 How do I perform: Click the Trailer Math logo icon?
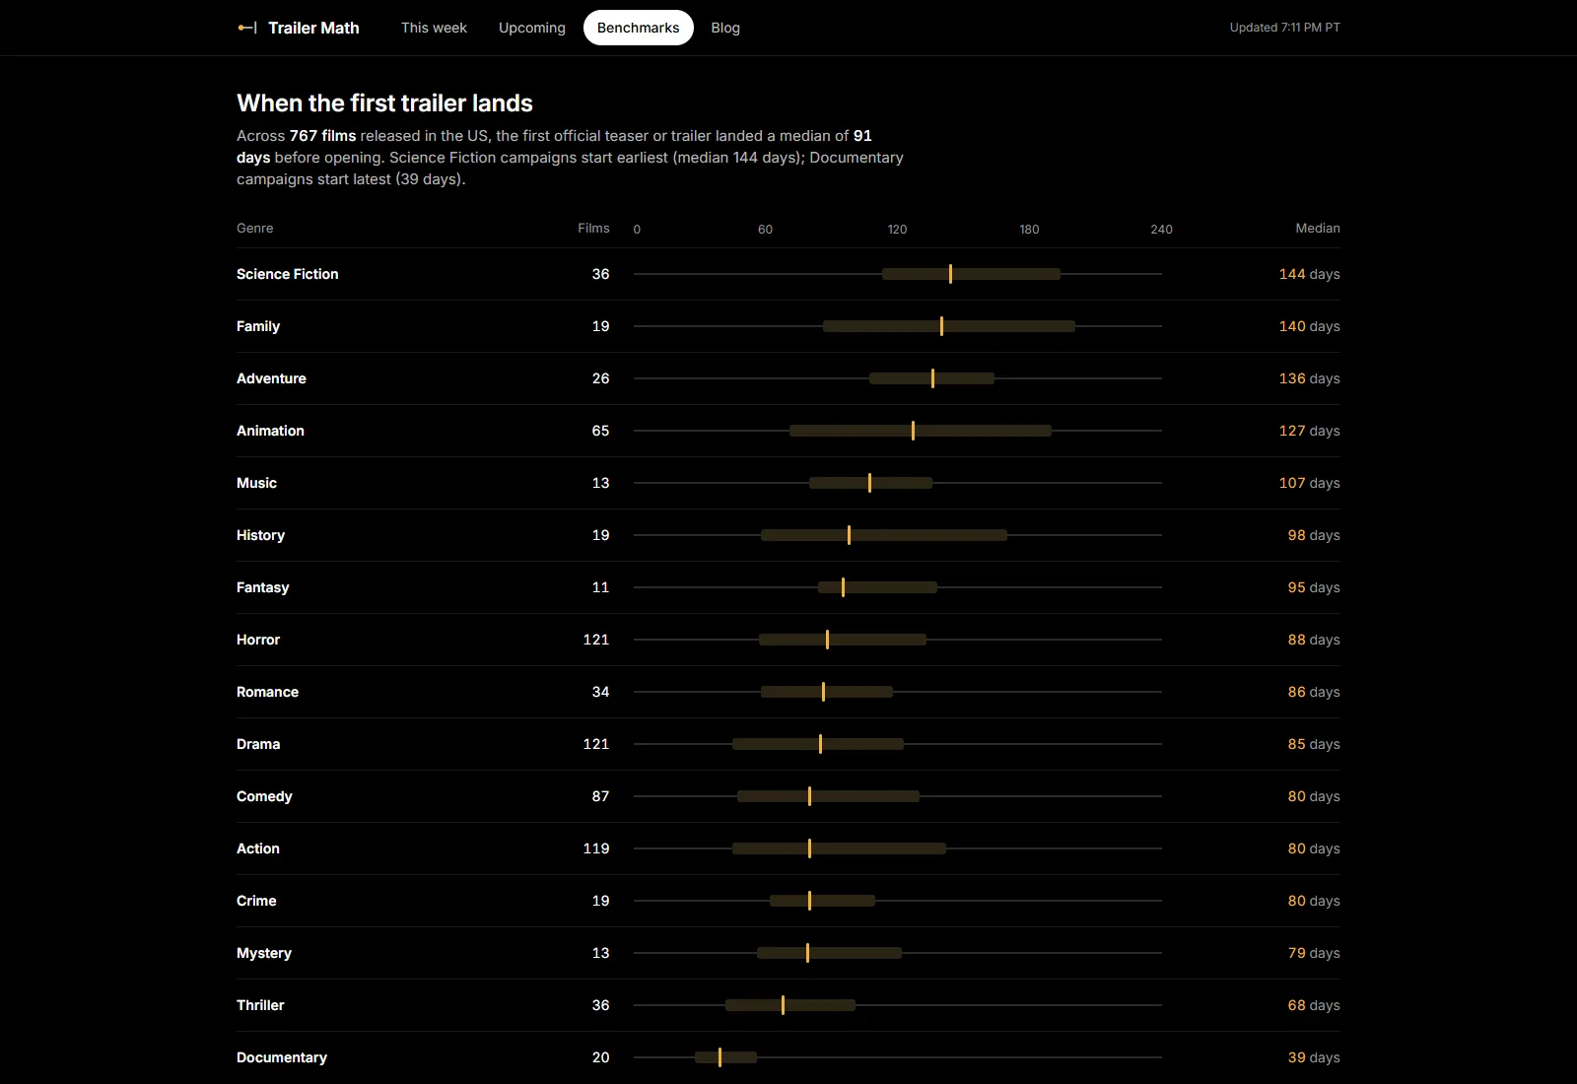[x=247, y=28]
